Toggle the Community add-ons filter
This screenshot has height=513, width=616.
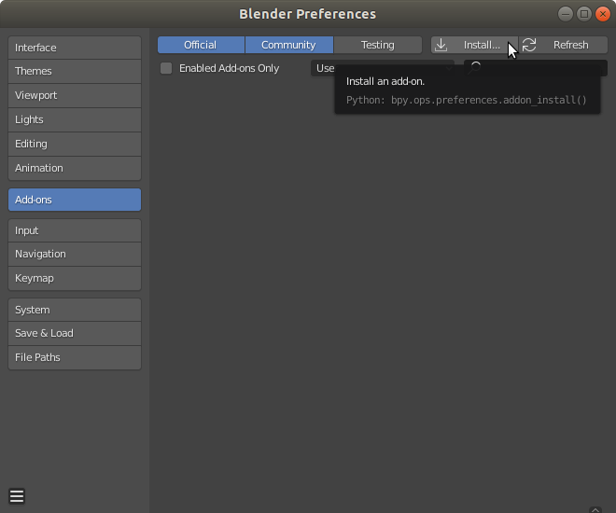(x=289, y=45)
